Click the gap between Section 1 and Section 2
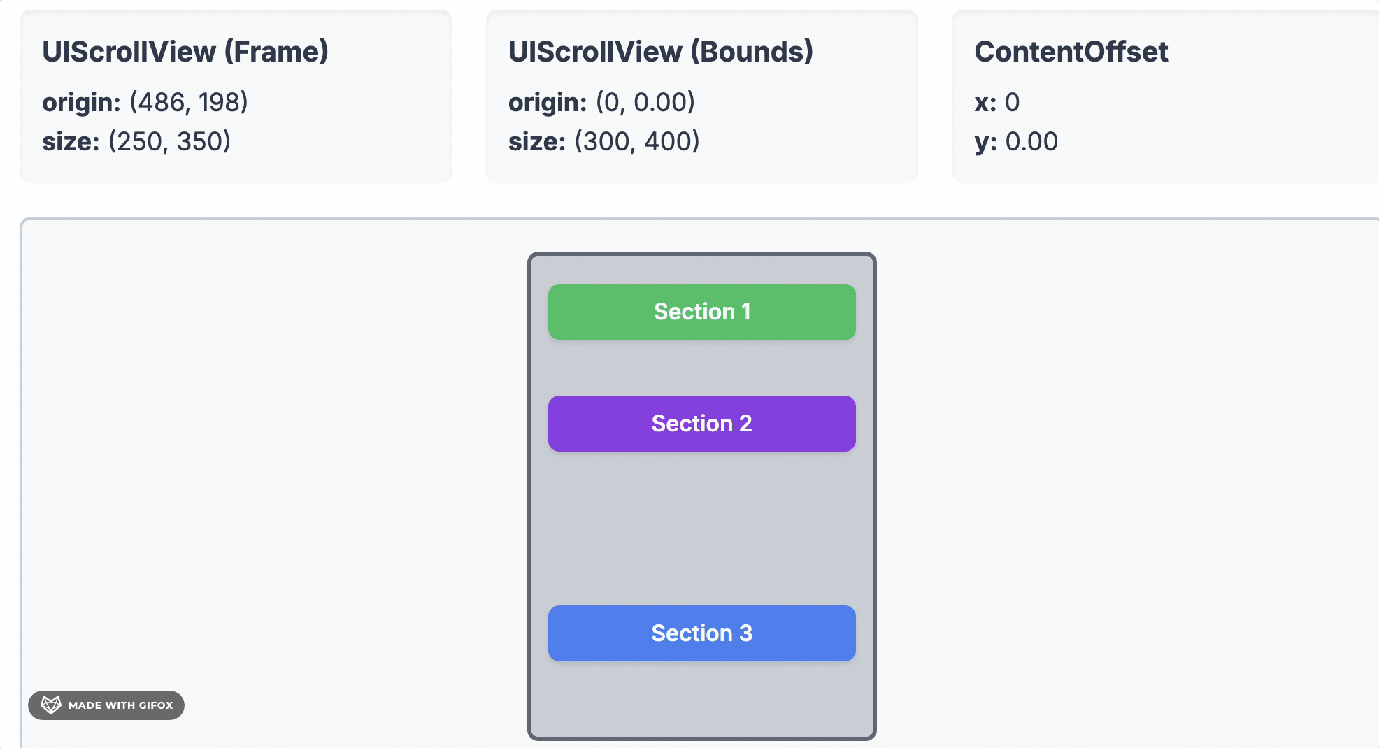The image size is (1379, 748). tap(701, 368)
